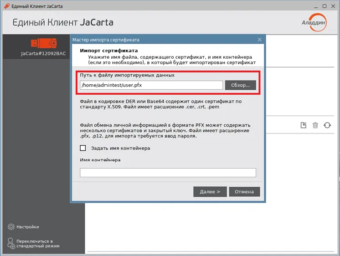Click the JaCarta app icon in the title bar
Screen dimensions: 340x256
click(7, 6)
